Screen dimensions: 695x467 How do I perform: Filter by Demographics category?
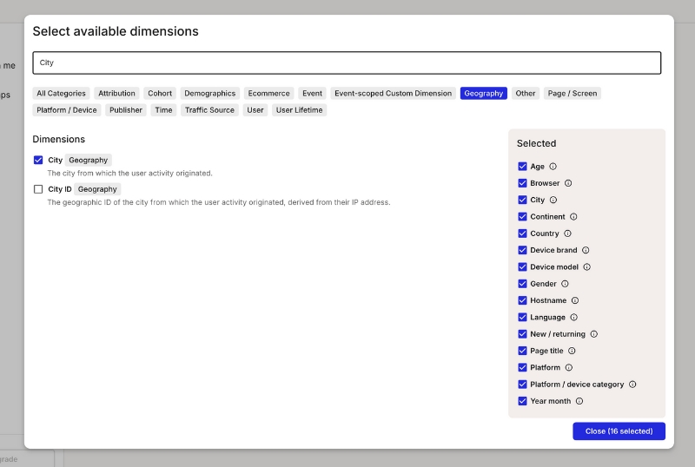click(x=209, y=94)
